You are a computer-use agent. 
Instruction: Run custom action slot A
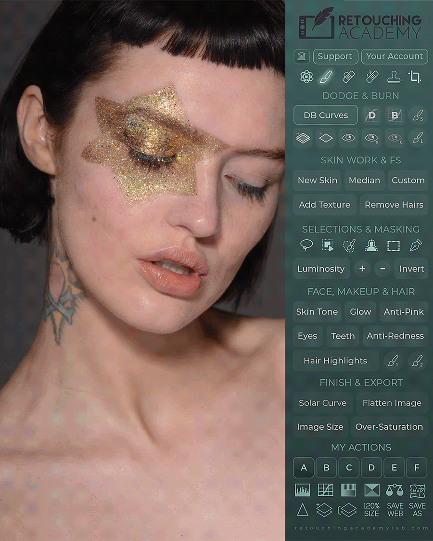tap(304, 467)
